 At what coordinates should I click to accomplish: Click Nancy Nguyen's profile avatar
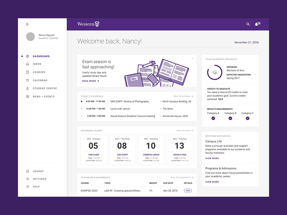pos(30,36)
